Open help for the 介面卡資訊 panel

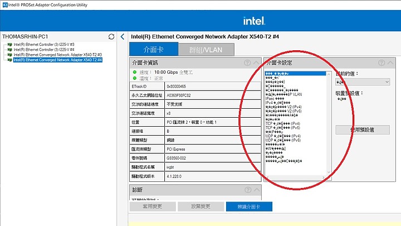pos(247,62)
